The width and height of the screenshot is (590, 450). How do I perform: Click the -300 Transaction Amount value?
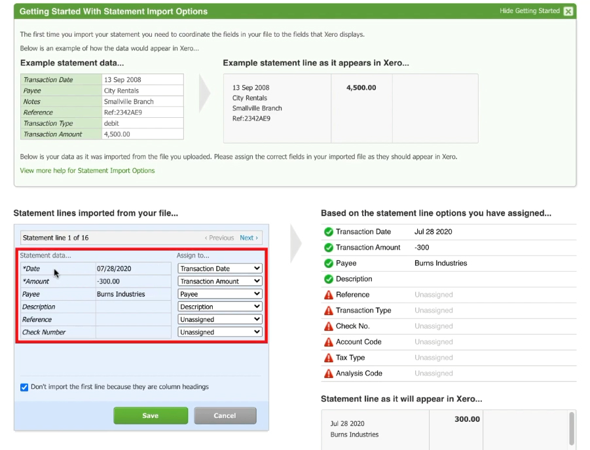coord(422,248)
